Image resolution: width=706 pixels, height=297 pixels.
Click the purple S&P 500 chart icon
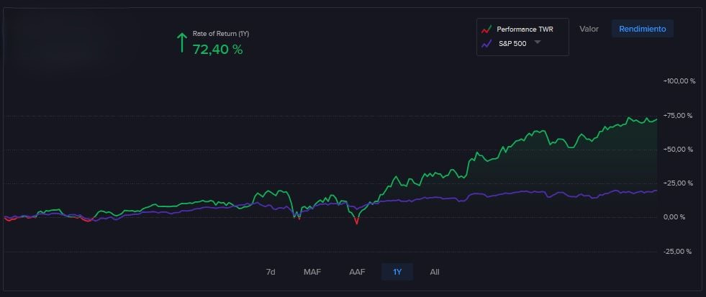tap(487, 44)
